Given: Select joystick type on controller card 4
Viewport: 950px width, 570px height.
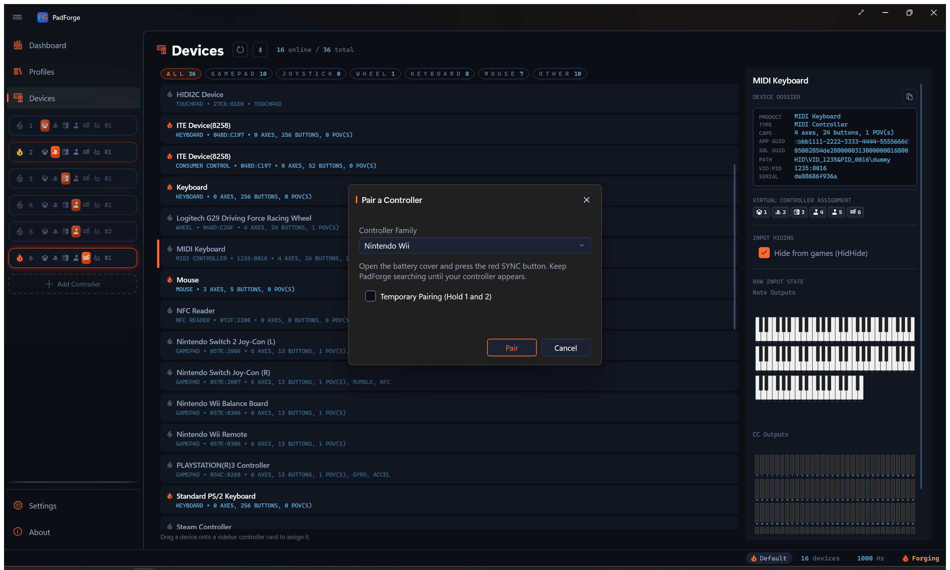Looking at the screenshot, I should [76, 205].
